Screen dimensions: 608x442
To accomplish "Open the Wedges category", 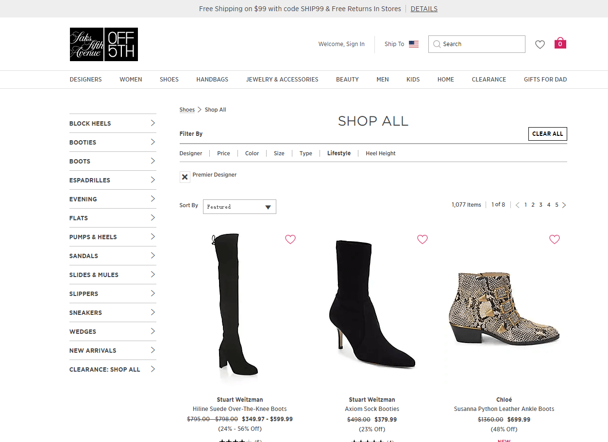I will click(113, 331).
